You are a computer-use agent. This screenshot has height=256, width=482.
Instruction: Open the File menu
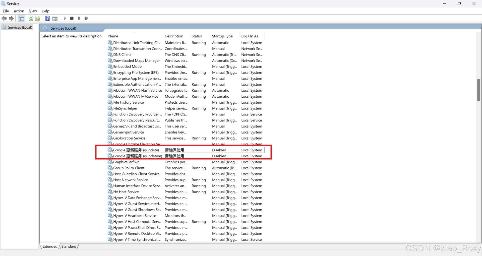(x=6, y=11)
